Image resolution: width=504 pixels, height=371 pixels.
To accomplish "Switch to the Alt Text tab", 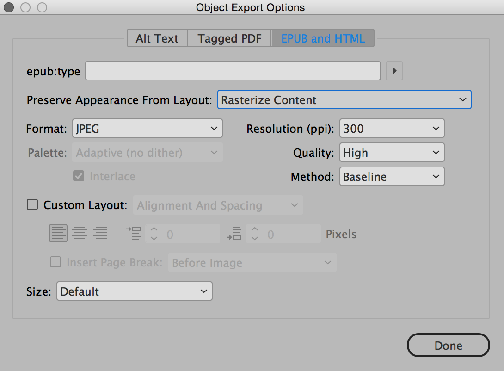I will [157, 38].
